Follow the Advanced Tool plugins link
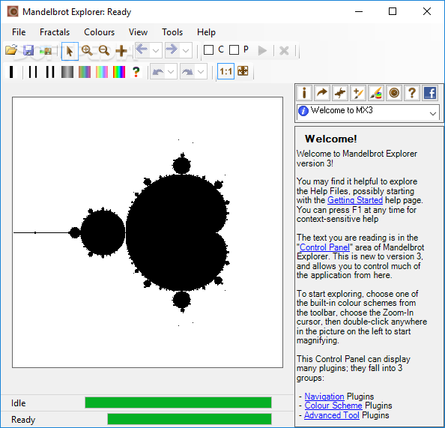445x428 pixels. click(332, 415)
